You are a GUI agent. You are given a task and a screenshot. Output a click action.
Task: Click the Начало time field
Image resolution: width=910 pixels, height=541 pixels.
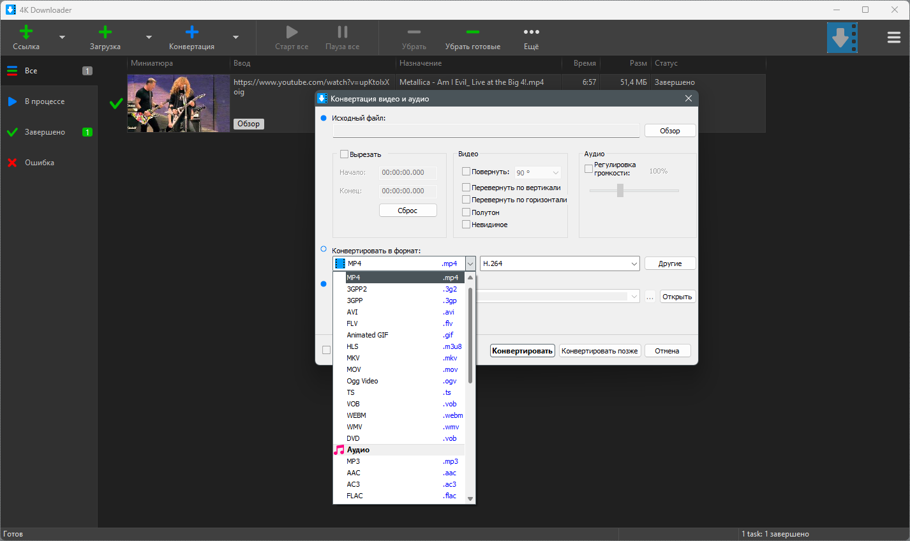[x=408, y=173]
